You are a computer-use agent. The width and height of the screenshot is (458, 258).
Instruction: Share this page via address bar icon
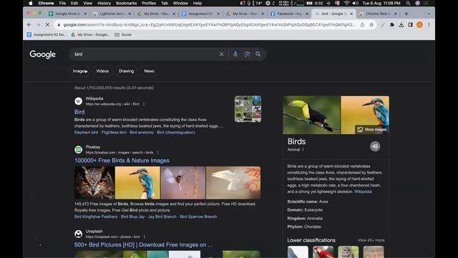[x=362, y=25]
